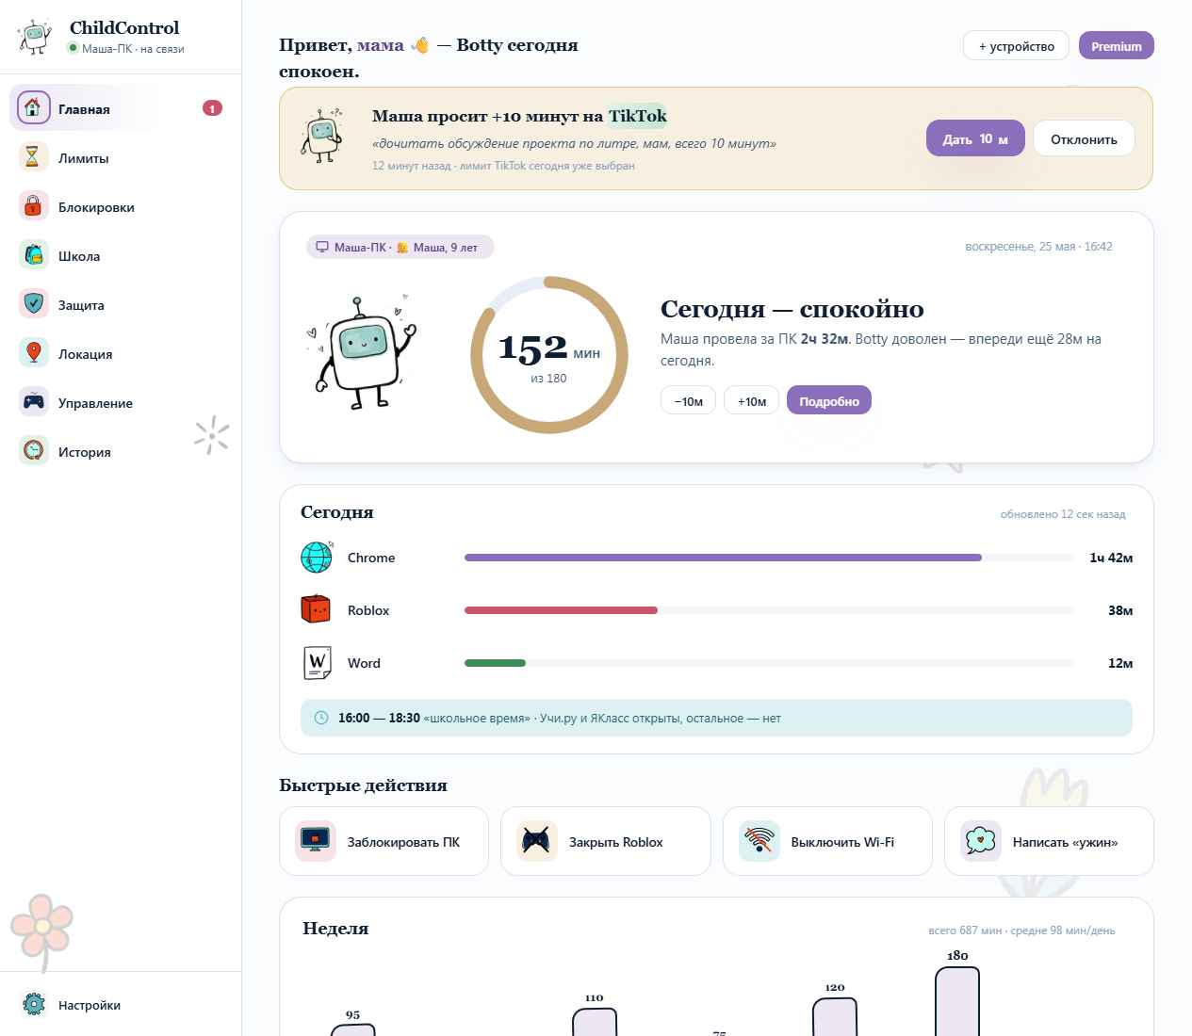
Task: Open Локация in the sidebar
Action: [121, 352]
